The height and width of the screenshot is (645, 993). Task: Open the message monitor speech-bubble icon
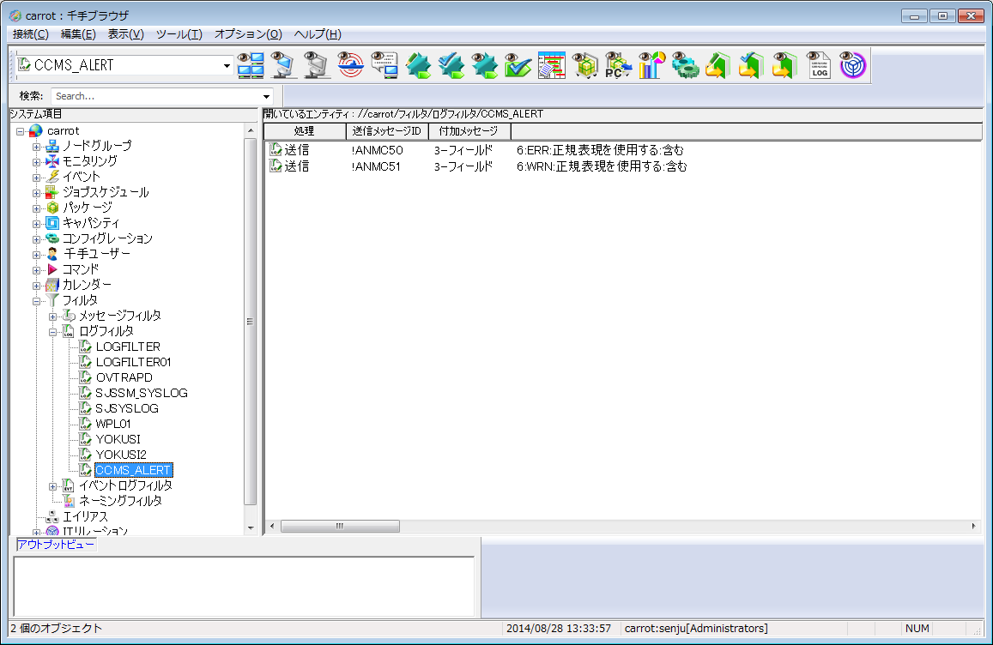(x=384, y=65)
